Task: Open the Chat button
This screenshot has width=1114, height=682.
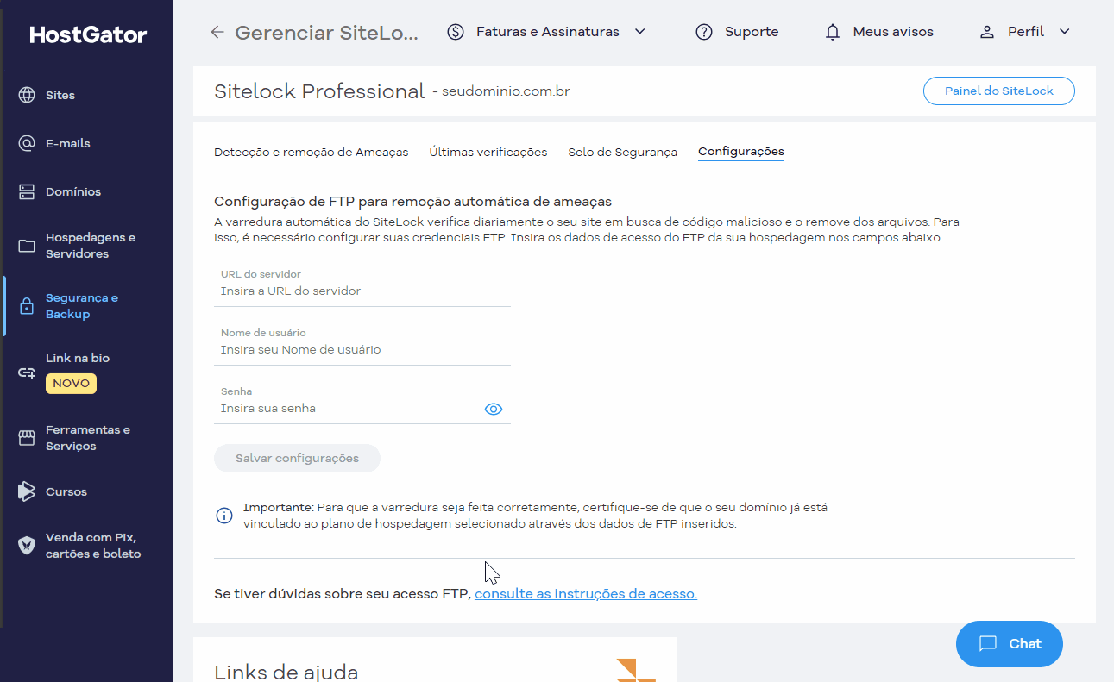Action: tap(1010, 644)
